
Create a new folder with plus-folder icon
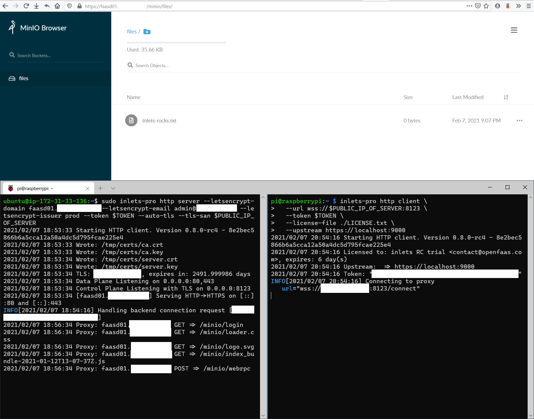click(x=147, y=32)
